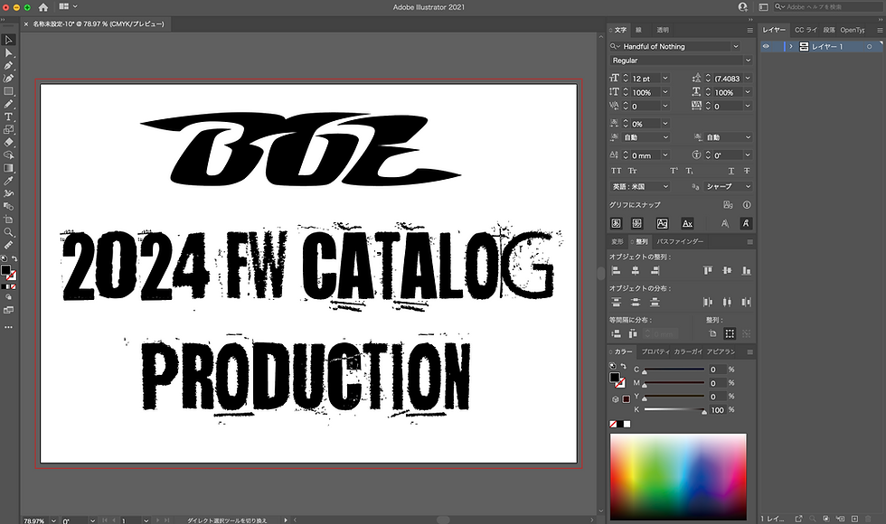Switch to the 変形 tab
Image resolution: width=886 pixels, height=524 pixels.
click(617, 242)
